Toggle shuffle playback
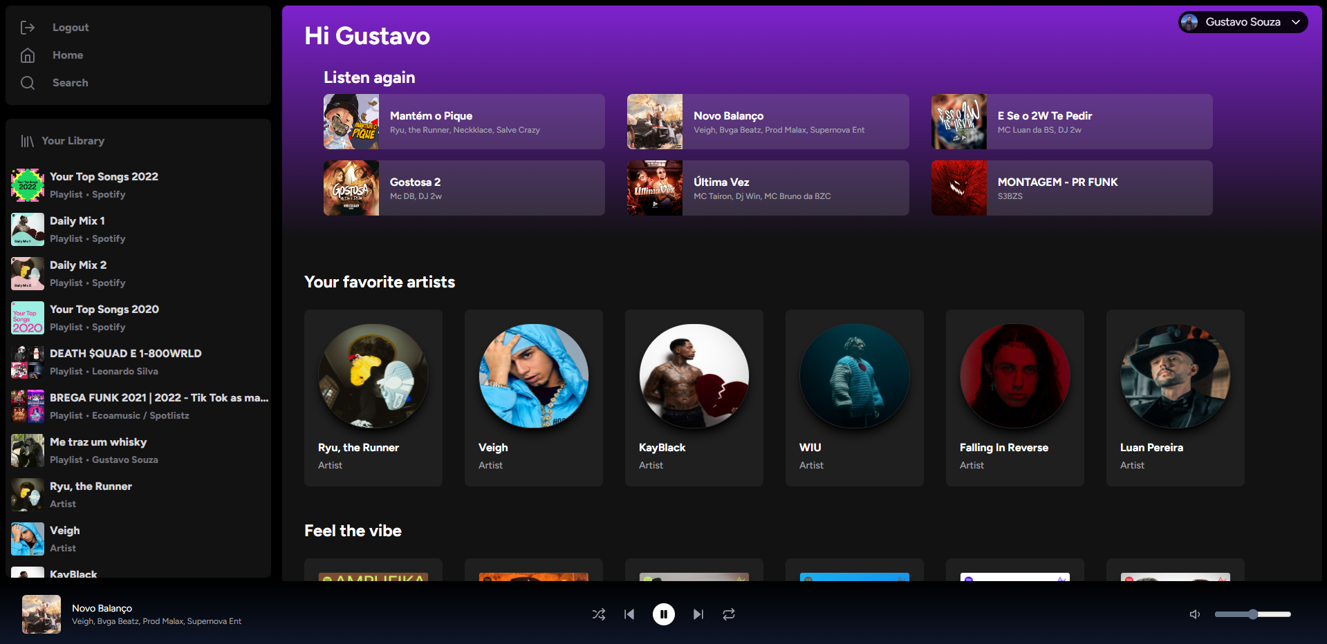Viewport: 1327px width, 644px height. click(599, 614)
